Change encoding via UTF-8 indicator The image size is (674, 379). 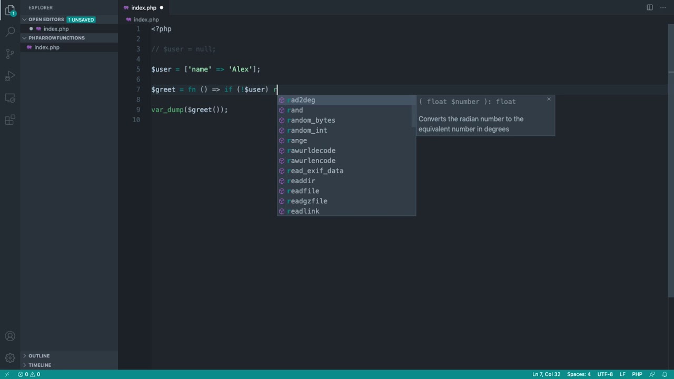[605, 374]
